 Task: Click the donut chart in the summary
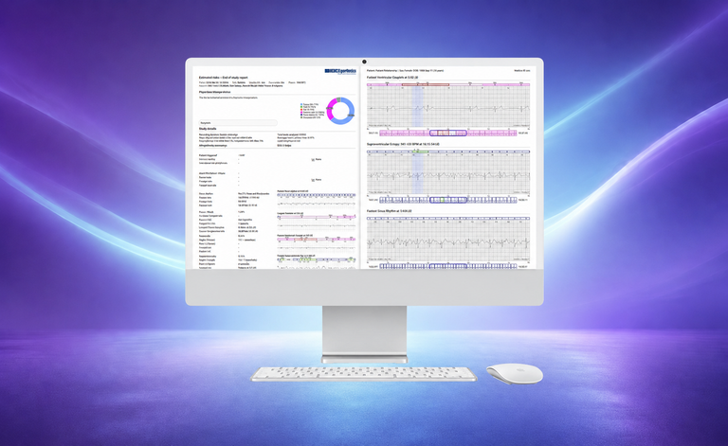coord(340,111)
